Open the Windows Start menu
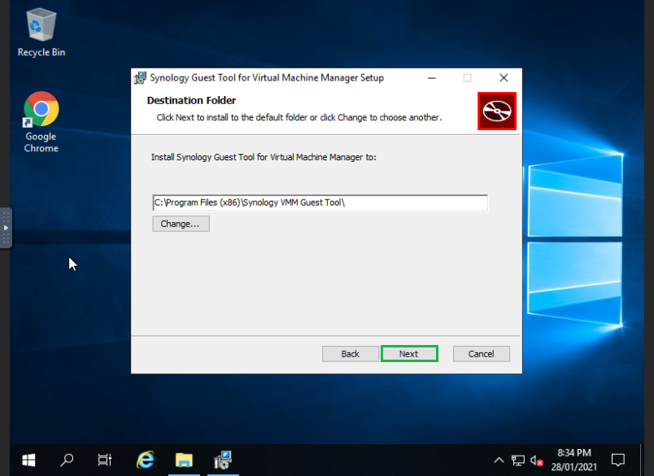654x476 pixels. (x=29, y=460)
